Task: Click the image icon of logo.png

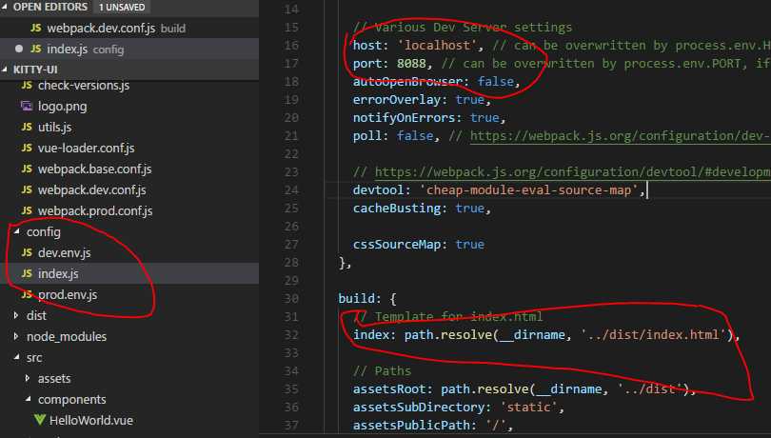Action: (27, 107)
